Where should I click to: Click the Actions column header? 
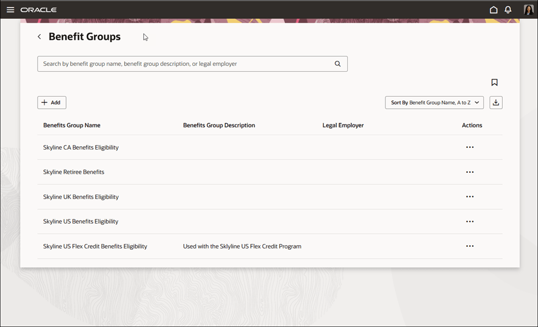(x=472, y=125)
